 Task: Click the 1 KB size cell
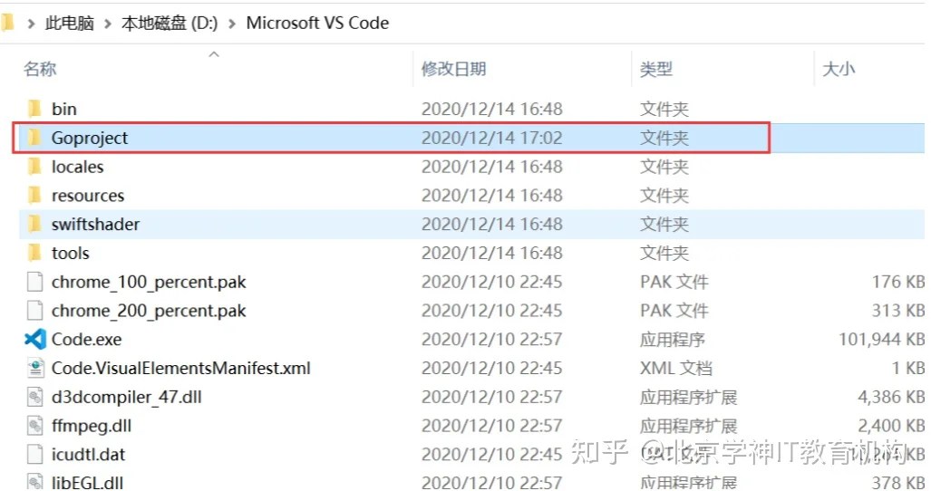pyautogui.click(x=907, y=368)
